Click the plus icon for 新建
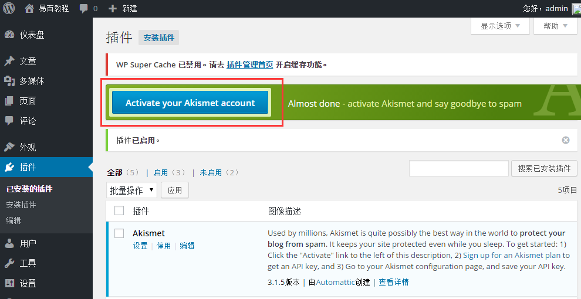The image size is (581, 299). point(112,8)
